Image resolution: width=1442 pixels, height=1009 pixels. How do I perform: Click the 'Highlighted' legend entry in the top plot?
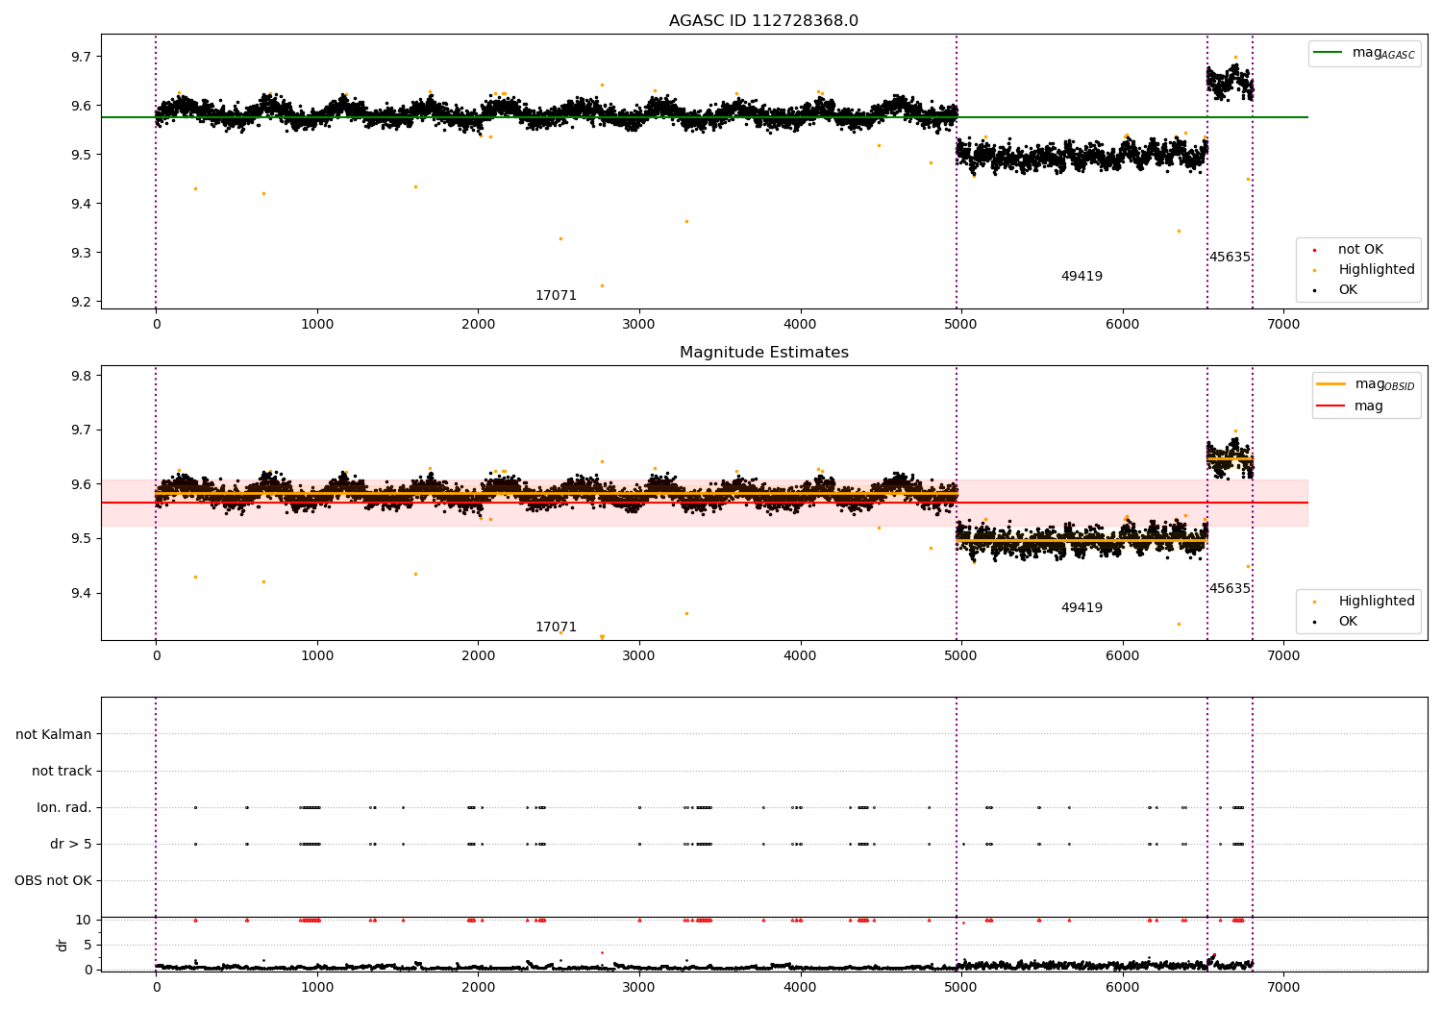click(x=1377, y=270)
